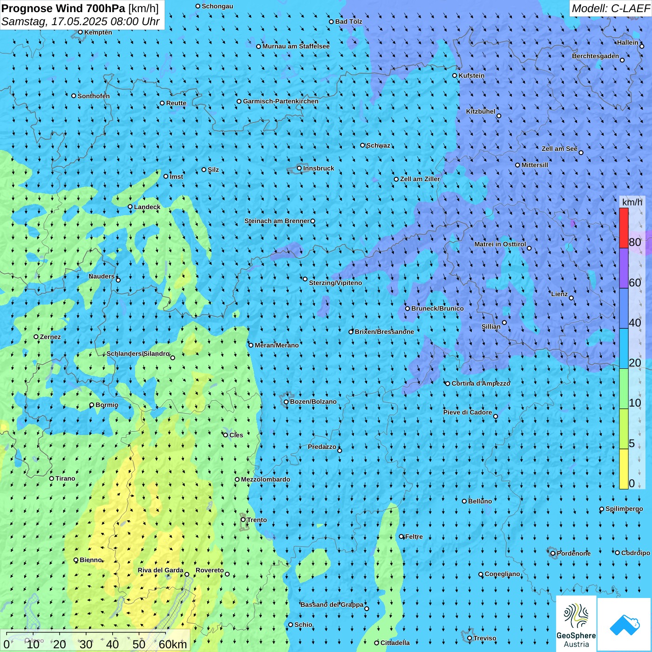Click the Bozen/Bolzano city marker
The width and height of the screenshot is (652, 652).
click(286, 401)
